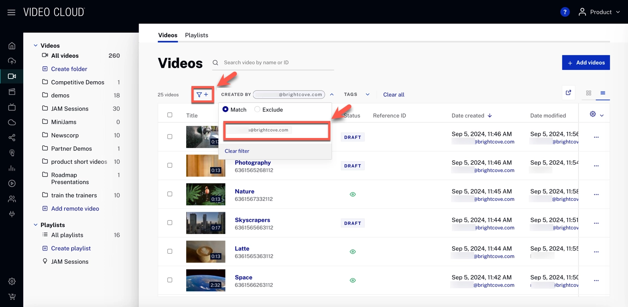This screenshot has width=628, height=307.
Task: Select the Exclude radio button
Action: pos(257,110)
